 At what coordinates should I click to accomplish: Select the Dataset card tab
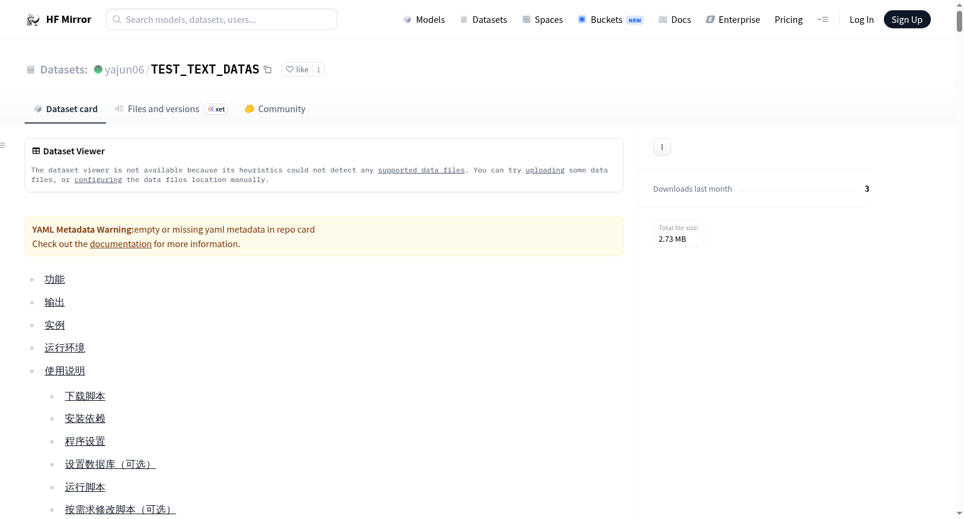65,109
